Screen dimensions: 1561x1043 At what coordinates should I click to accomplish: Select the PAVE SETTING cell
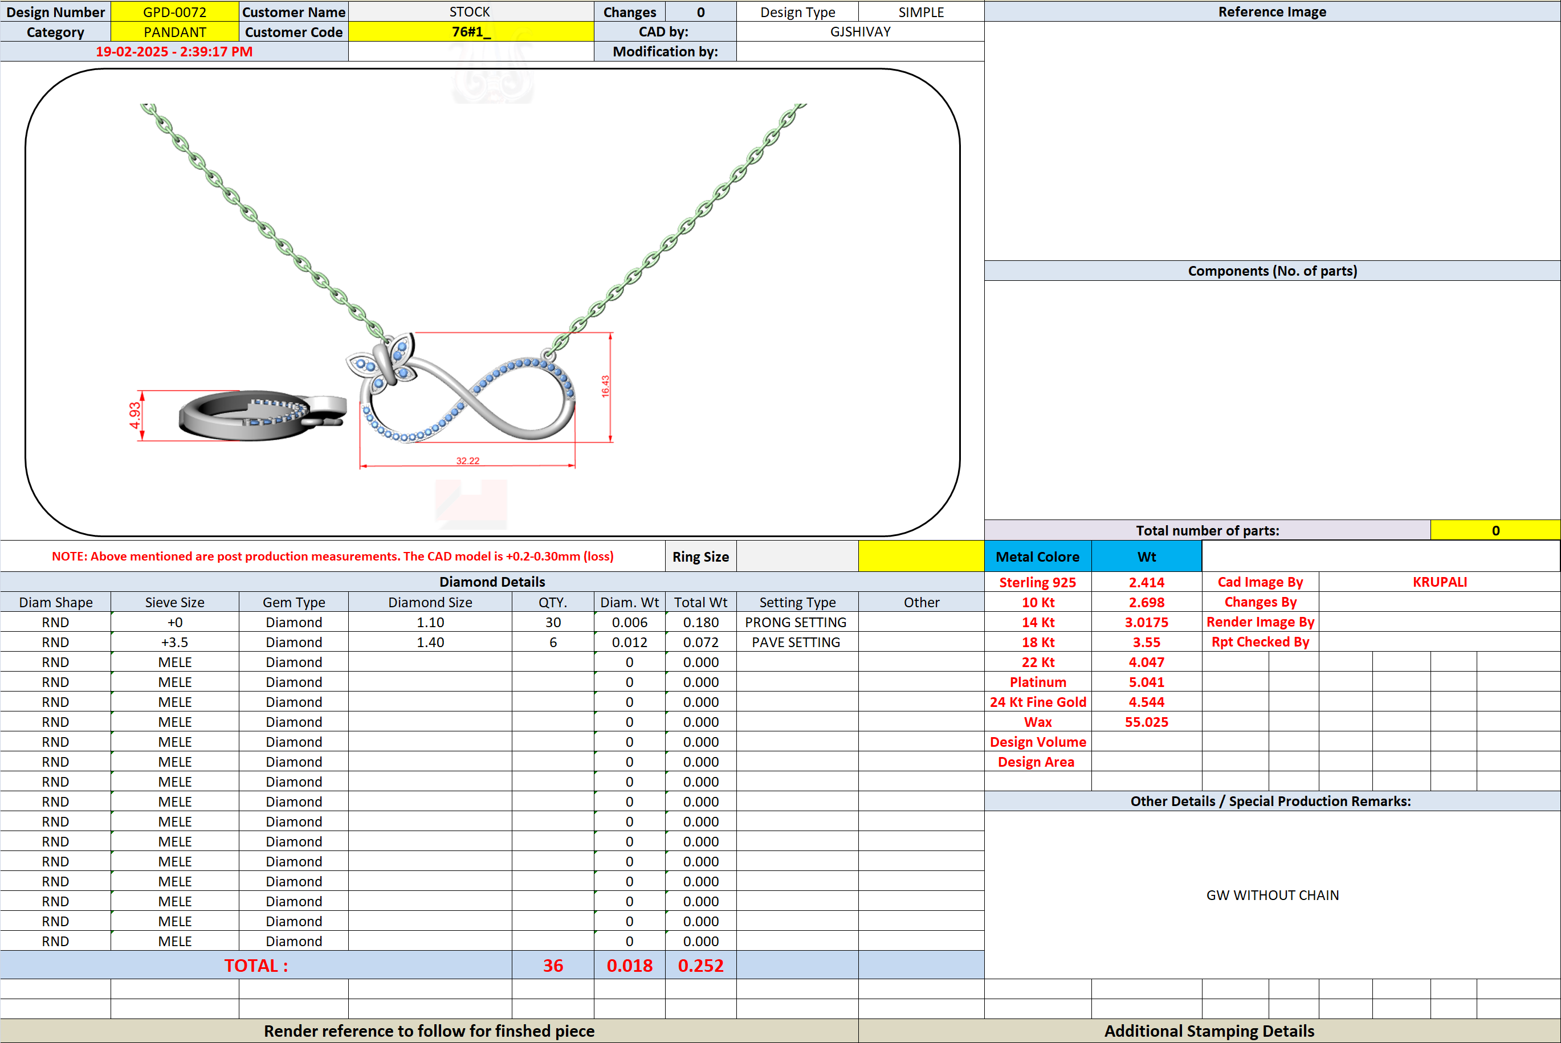(x=797, y=642)
